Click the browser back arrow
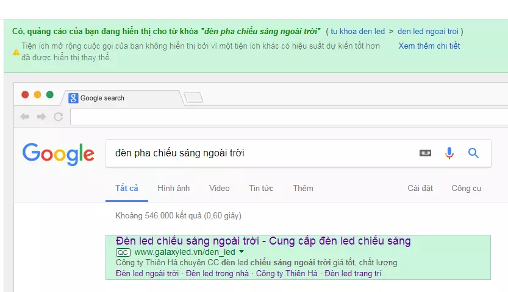 pyautogui.click(x=25, y=117)
